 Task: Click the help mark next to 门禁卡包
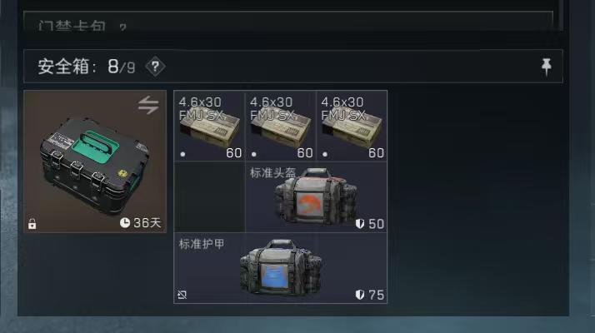pyautogui.click(x=122, y=27)
